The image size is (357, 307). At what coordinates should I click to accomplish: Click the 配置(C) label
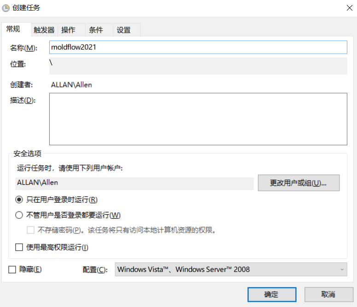tap(95, 270)
